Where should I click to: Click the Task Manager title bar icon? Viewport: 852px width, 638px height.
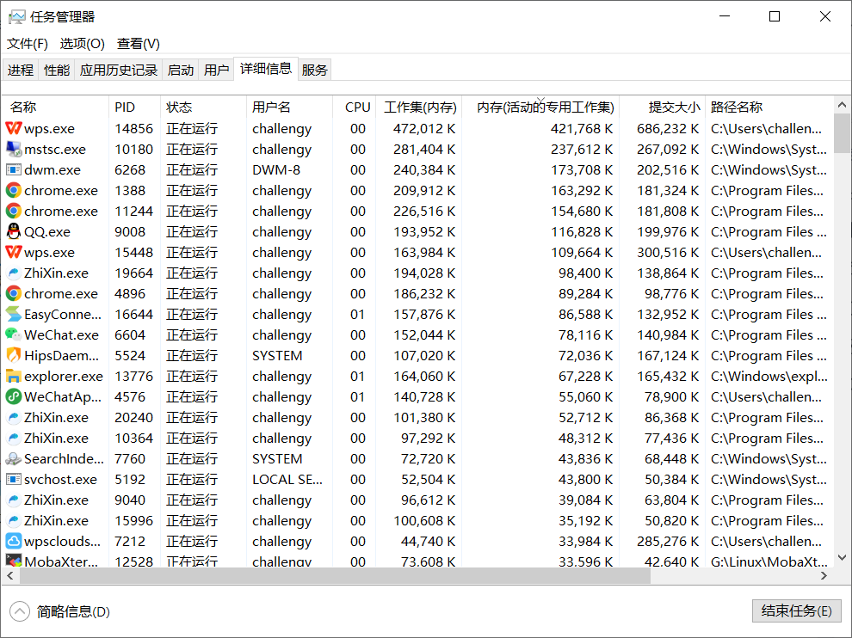(x=17, y=17)
